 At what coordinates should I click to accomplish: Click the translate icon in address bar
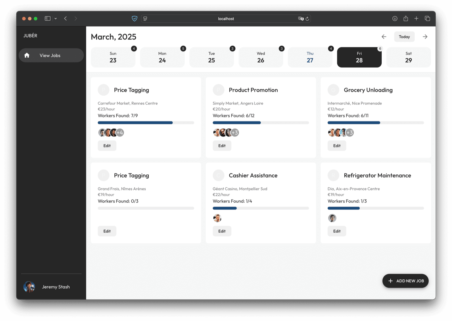[301, 19]
